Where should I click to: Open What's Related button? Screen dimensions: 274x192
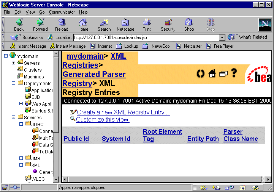247,37
